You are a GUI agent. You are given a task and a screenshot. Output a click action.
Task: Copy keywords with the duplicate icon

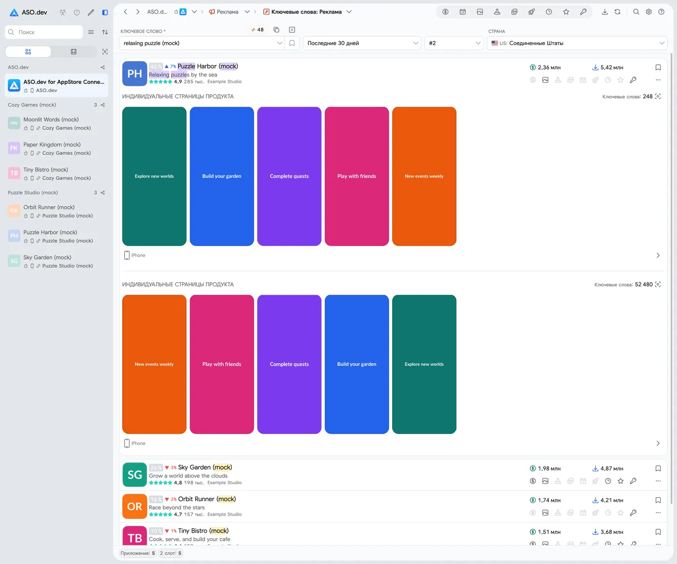tap(276, 30)
